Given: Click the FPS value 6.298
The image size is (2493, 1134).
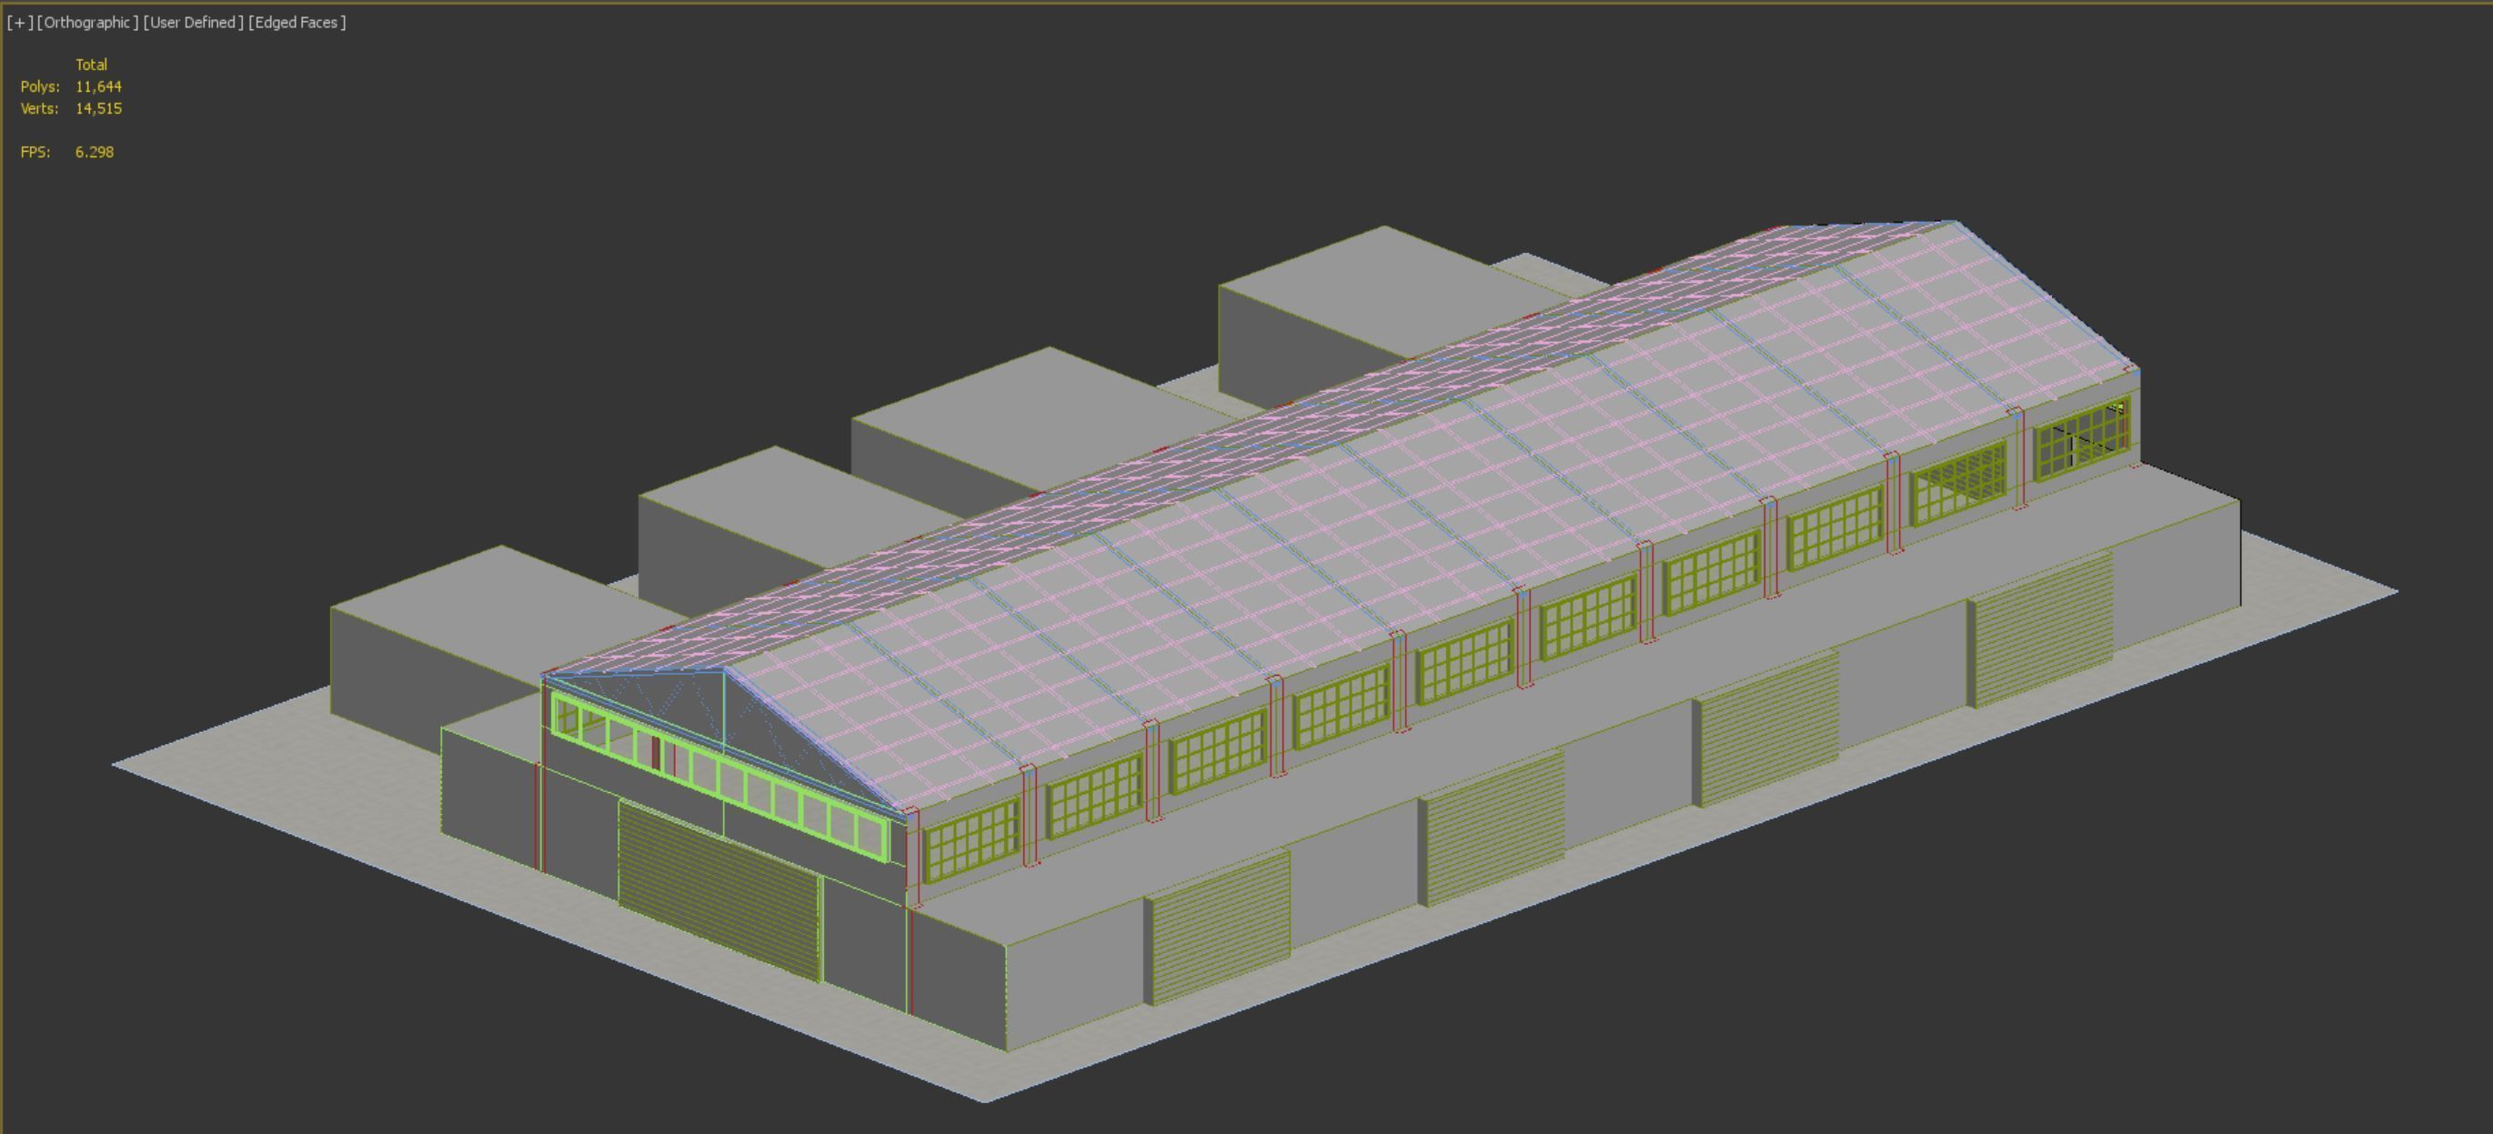Looking at the screenshot, I should coord(95,152).
